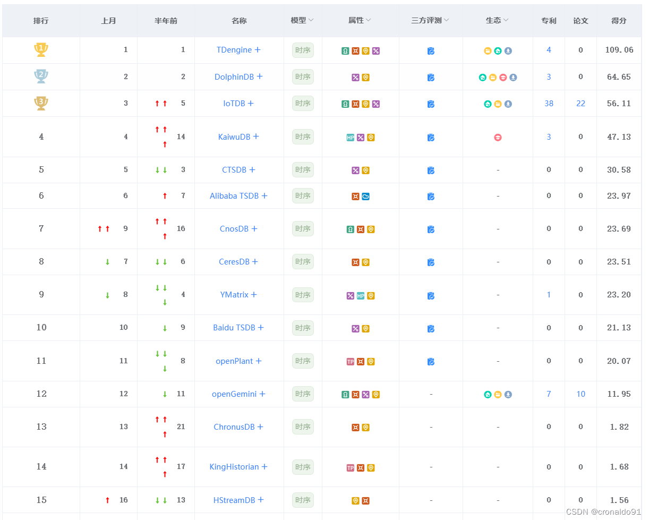Click yellow location pin icon in TDengine row
649x520 pixels.
[365, 51]
